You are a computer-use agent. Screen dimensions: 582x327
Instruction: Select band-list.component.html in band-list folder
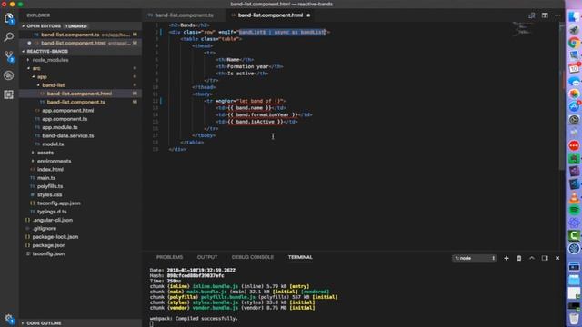coord(81,94)
